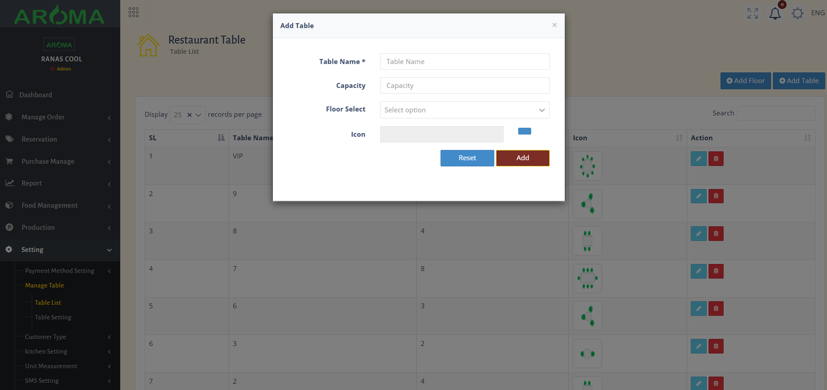Screen dimensions: 827x390
Task: Expand the Manage Order sidebar menu
Action: click(x=60, y=117)
